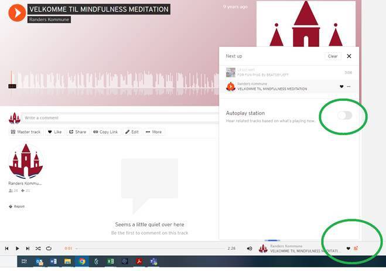Viewport: 386px width, 271px height.
Task: Click the Write a comment field
Action: [x=117, y=118]
